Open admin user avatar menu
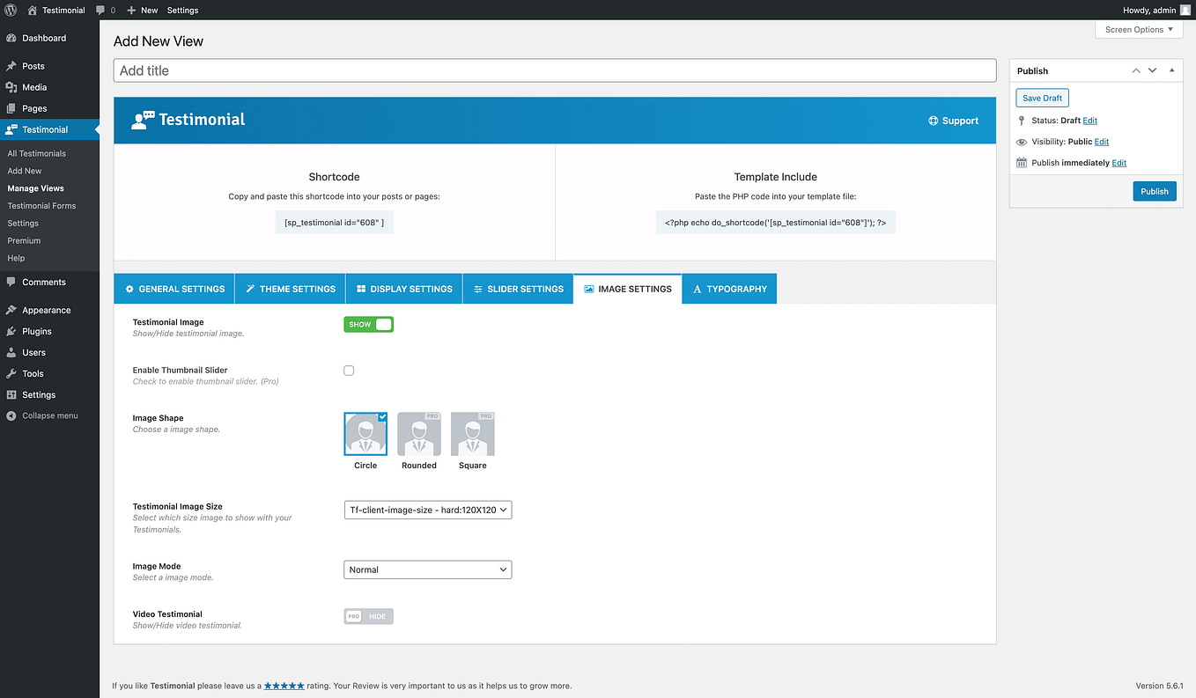Screen dimensions: 1196x698 click(1185, 10)
